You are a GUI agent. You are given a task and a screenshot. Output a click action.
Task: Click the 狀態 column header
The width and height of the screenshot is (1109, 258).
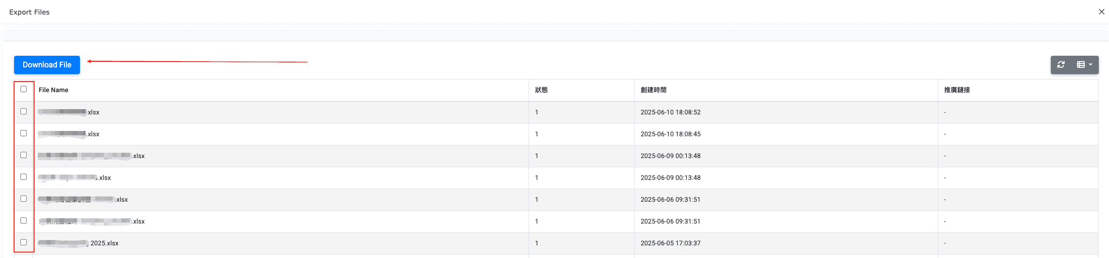point(541,90)
